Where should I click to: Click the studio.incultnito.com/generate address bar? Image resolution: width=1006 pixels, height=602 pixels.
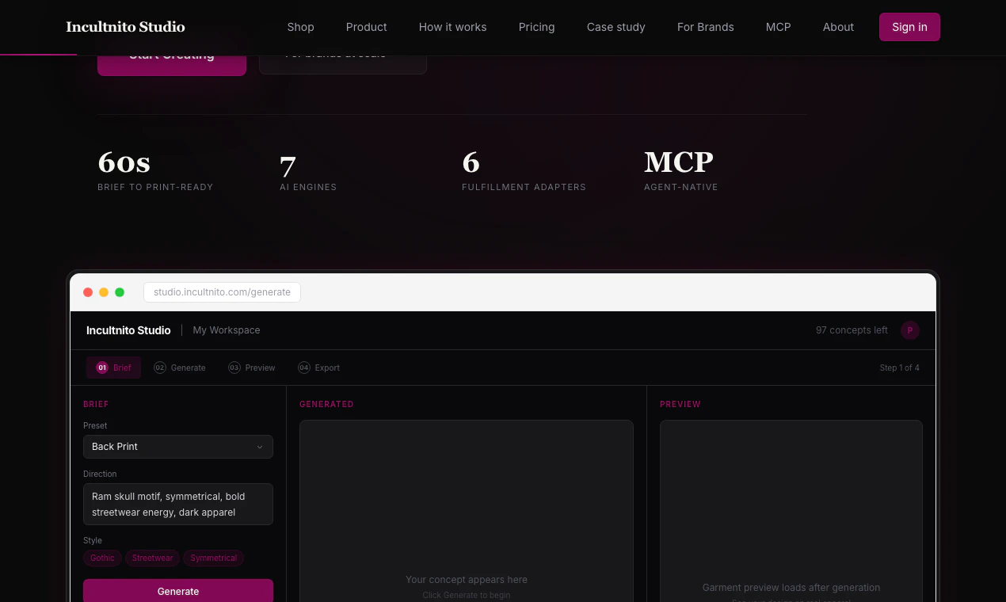(222, 292)
